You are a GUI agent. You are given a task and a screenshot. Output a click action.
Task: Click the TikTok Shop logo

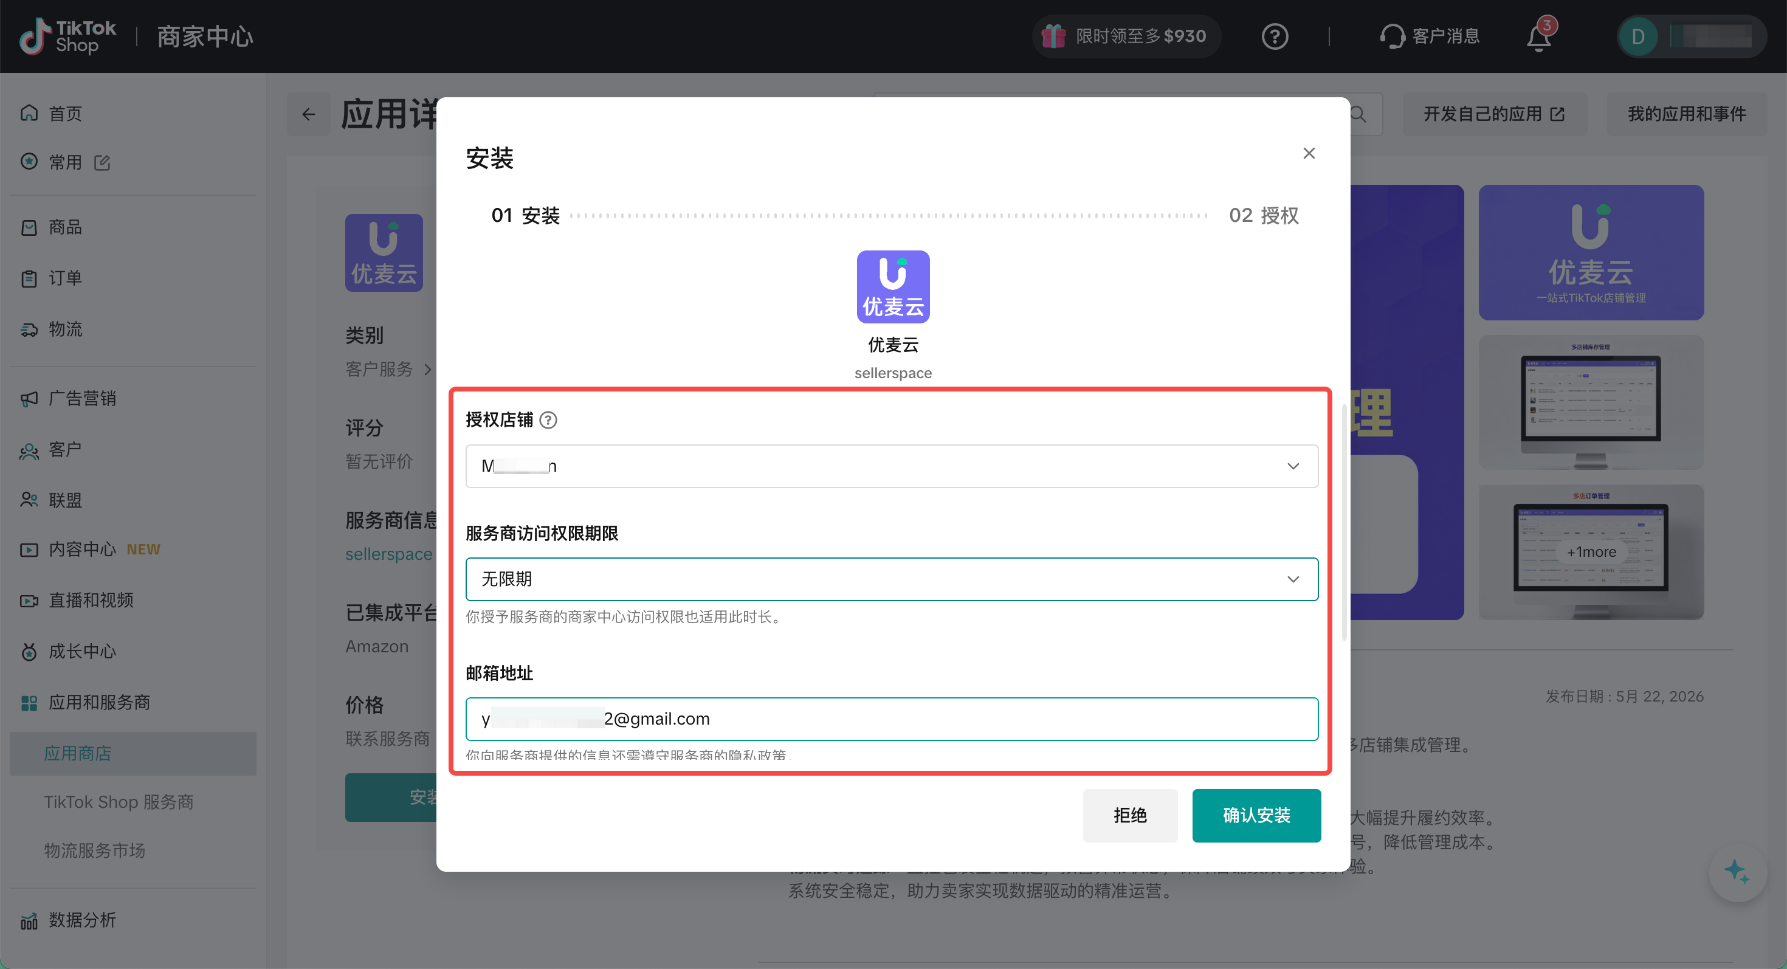[68, 36]
